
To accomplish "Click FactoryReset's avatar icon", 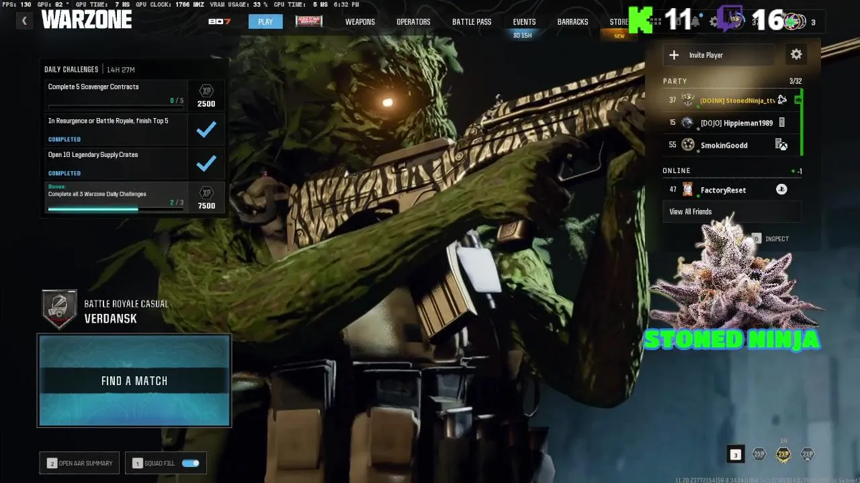I will pos(687,190).
